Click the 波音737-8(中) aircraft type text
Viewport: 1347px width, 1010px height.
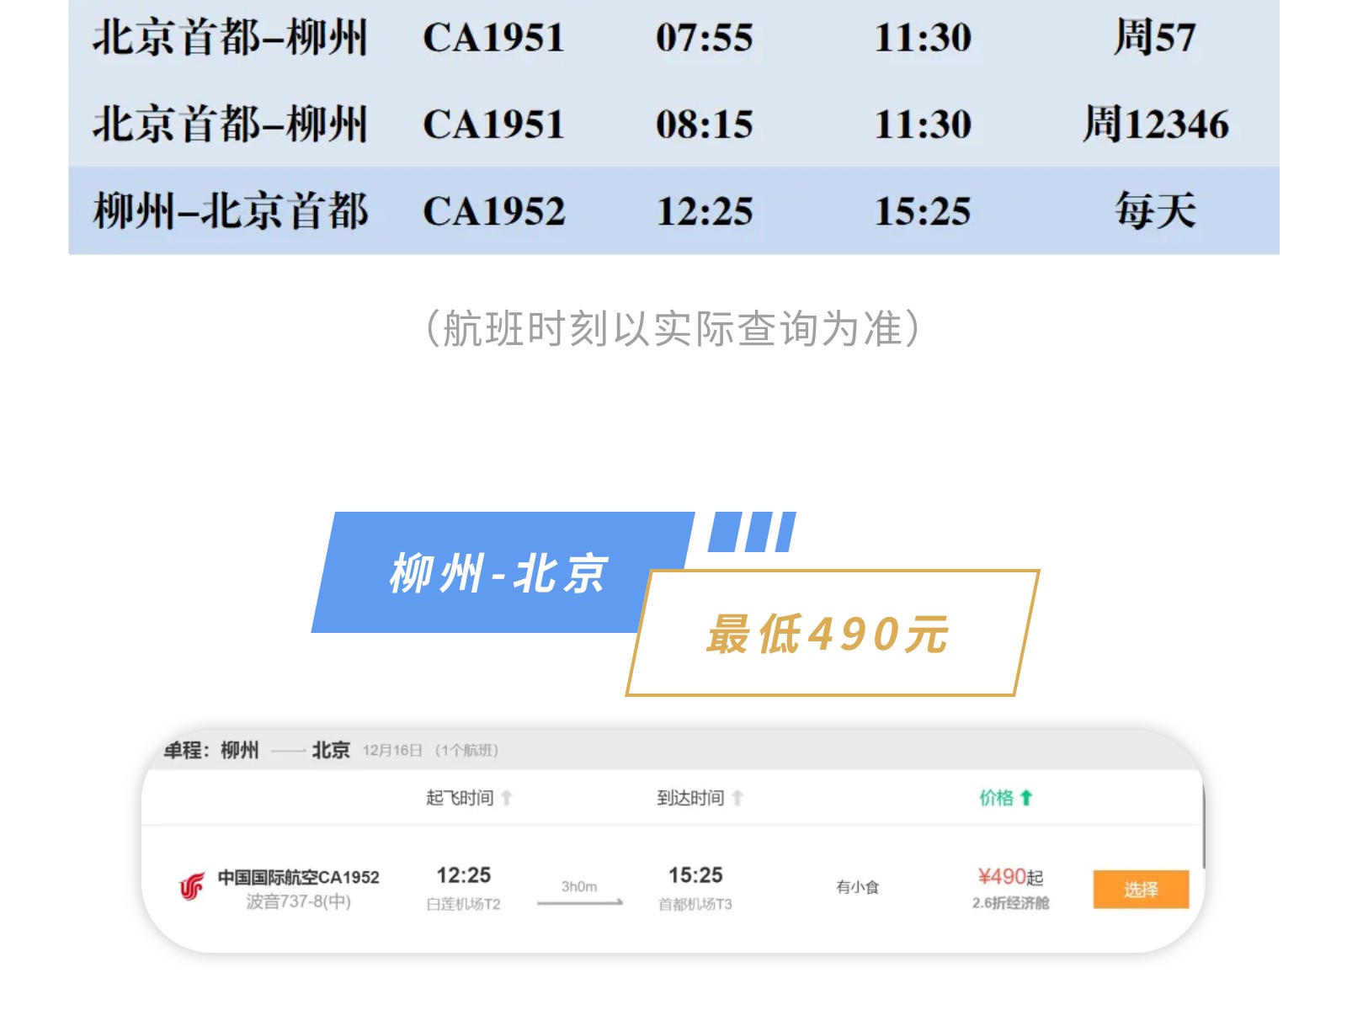[x=298, y=902]
